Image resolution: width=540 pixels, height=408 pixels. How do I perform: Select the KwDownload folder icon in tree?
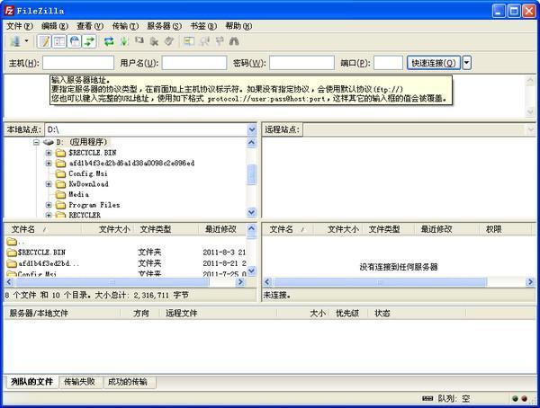(x=60, y=184)
